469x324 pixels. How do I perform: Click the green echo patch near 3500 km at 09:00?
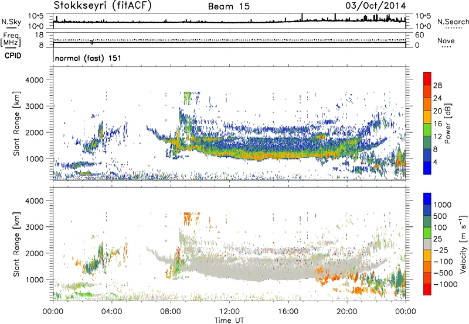(187, 98)
